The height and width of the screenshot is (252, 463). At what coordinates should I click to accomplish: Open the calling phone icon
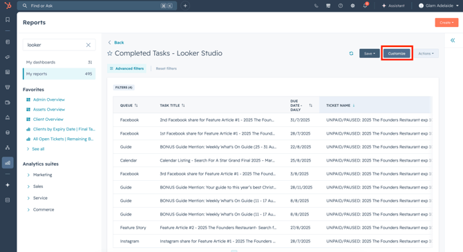(x=316, y=6)
